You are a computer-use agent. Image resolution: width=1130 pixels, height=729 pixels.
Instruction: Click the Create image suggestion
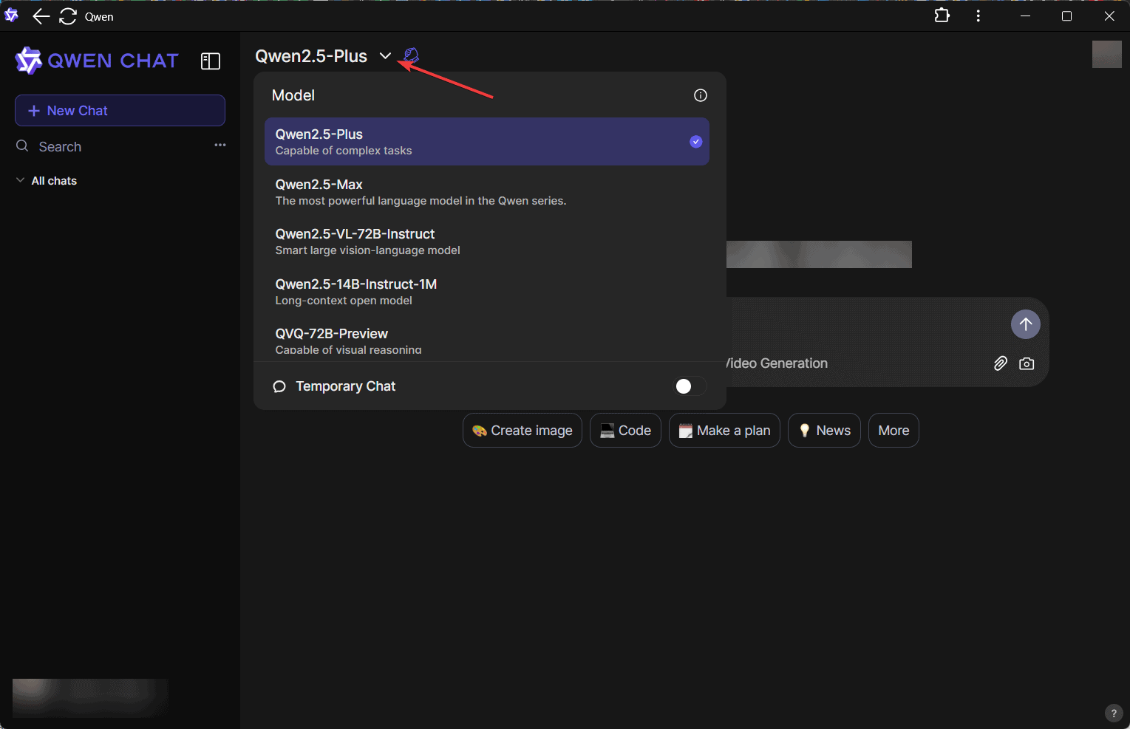pyautogui.click(x=523, y=431)
